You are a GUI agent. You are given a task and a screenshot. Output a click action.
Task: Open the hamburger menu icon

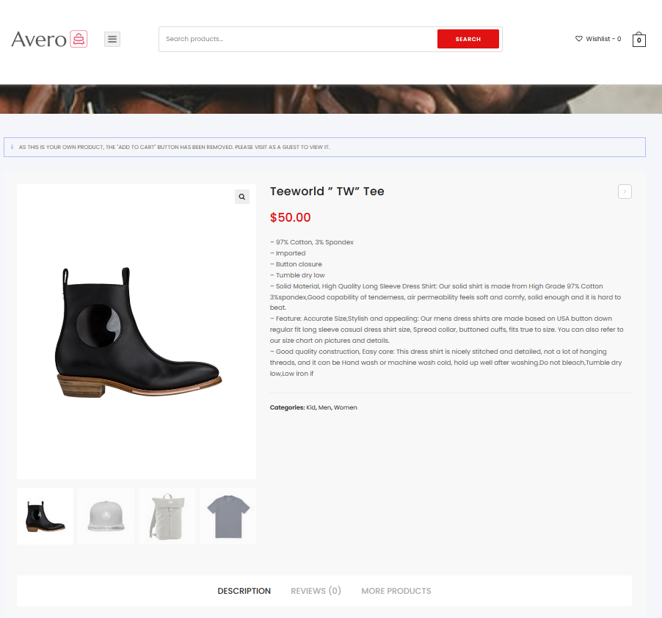[x=112, y=39]
